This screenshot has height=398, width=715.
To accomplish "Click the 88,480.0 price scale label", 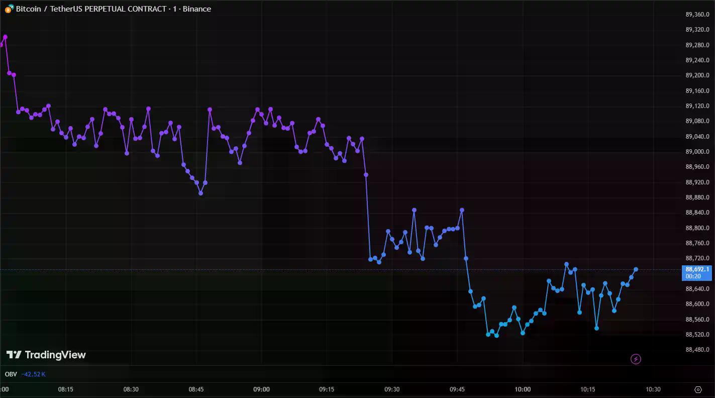I will pos(697,350).
